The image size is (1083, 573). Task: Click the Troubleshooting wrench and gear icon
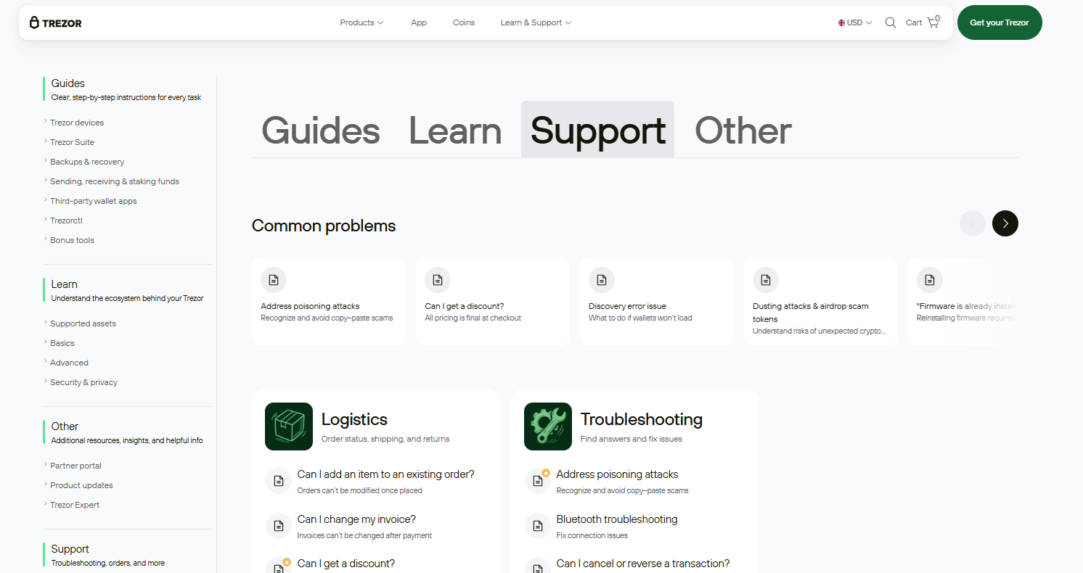(548, 426)
